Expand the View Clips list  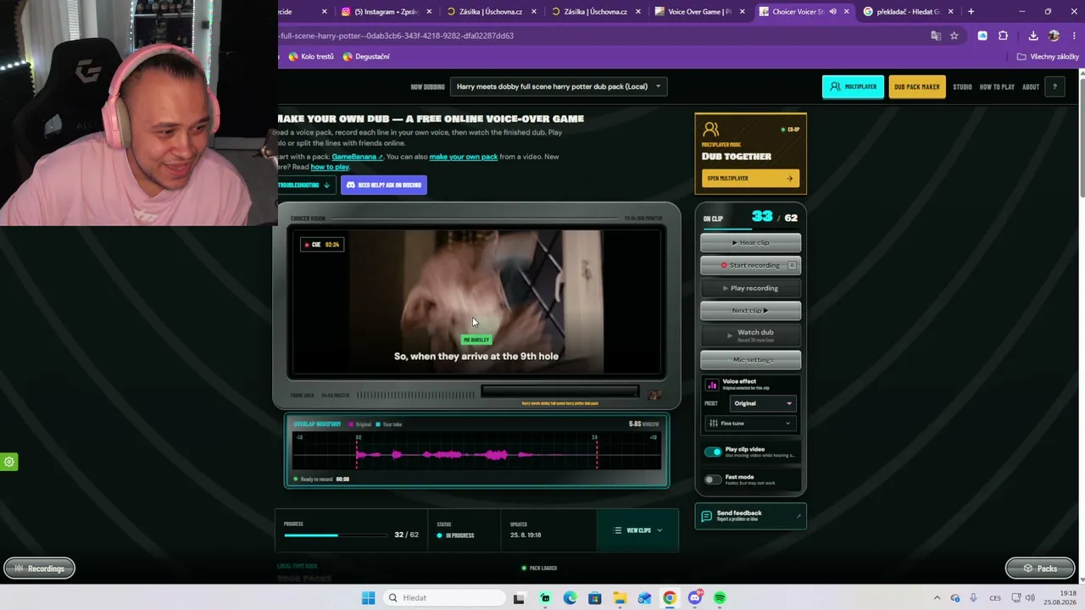[x=638, y=530]
